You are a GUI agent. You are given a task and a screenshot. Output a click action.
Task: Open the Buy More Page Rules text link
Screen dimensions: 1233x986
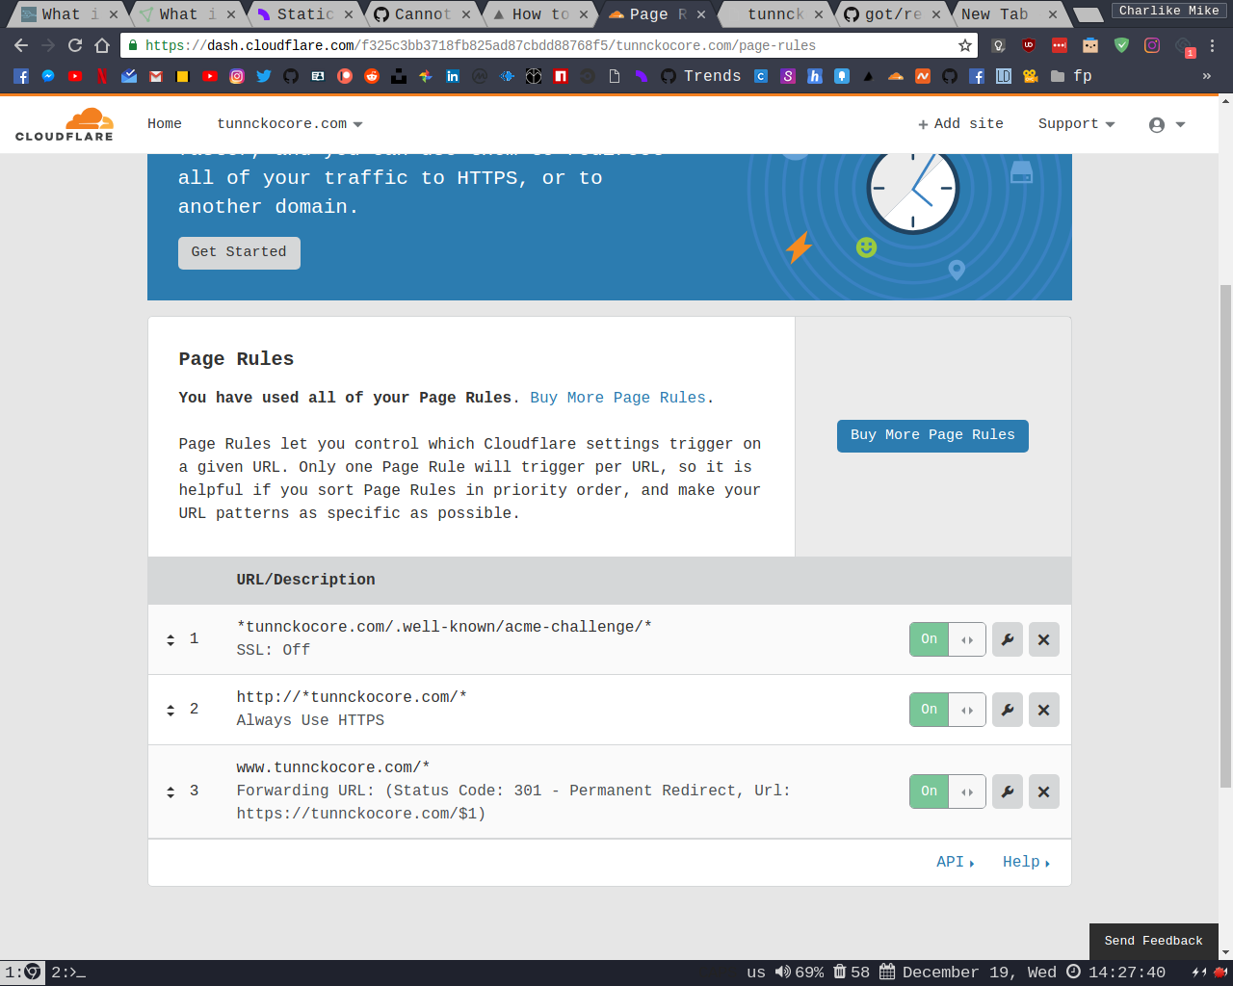[619, 398]
